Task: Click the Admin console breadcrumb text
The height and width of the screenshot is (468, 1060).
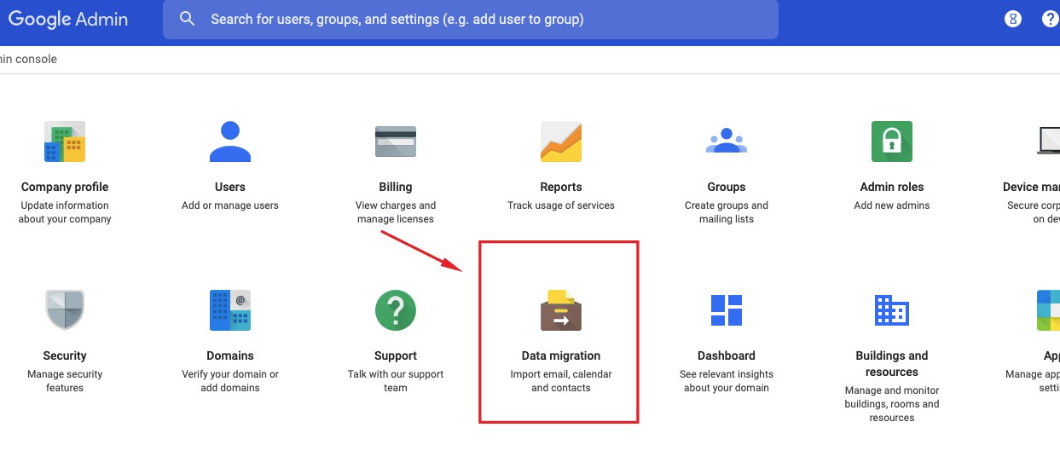Action: [x=29, y=60]
